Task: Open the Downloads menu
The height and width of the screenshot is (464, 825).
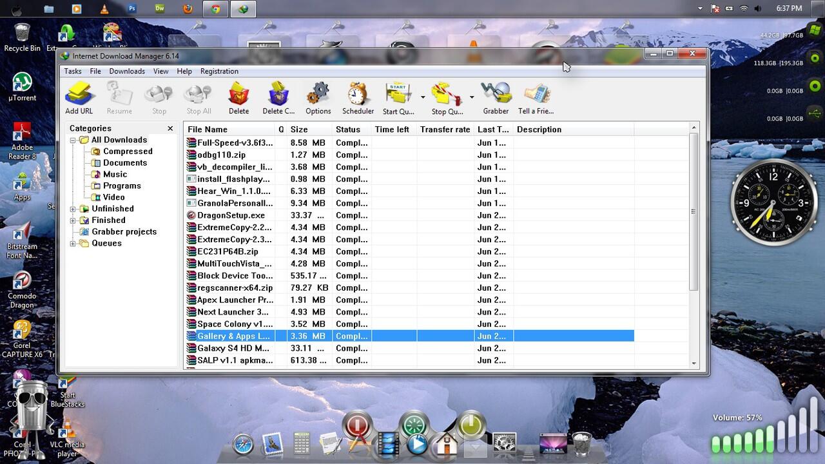Action: point(127,71)
